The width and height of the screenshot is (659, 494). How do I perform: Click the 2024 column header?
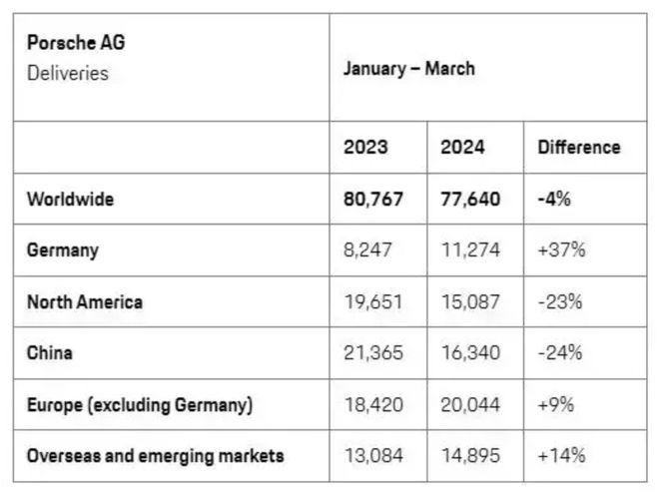(x=462, y=148)
